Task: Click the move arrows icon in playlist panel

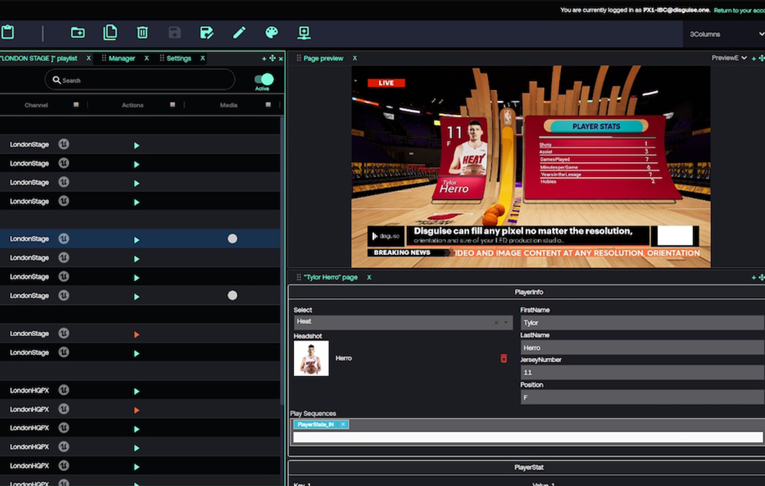Action: coord(272,58)
